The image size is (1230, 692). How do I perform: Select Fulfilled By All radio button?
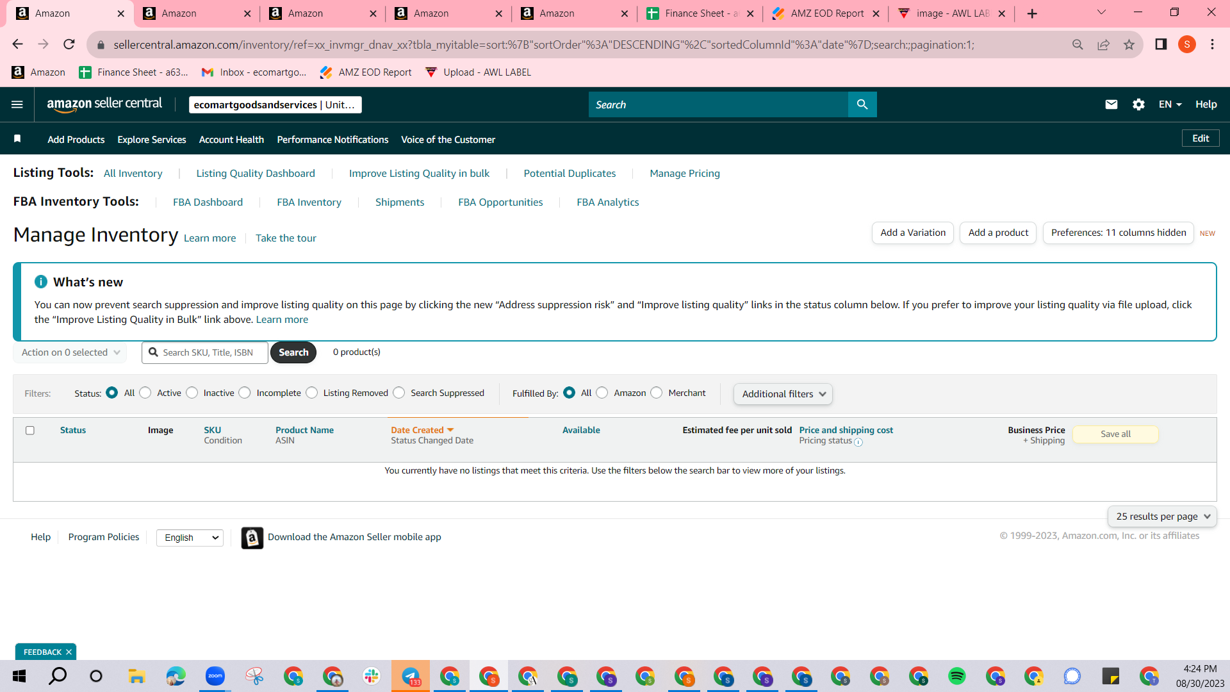click(570, 393)
